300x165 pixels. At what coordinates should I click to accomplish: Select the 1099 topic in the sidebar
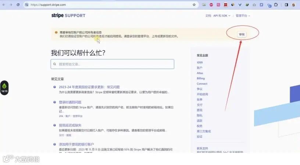(x=200, y=62)
